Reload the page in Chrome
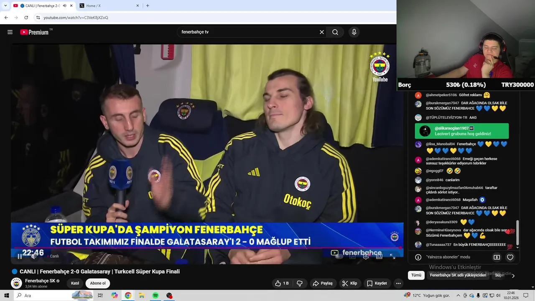This screenshot has height=301, width=535. tap(26, 18)
